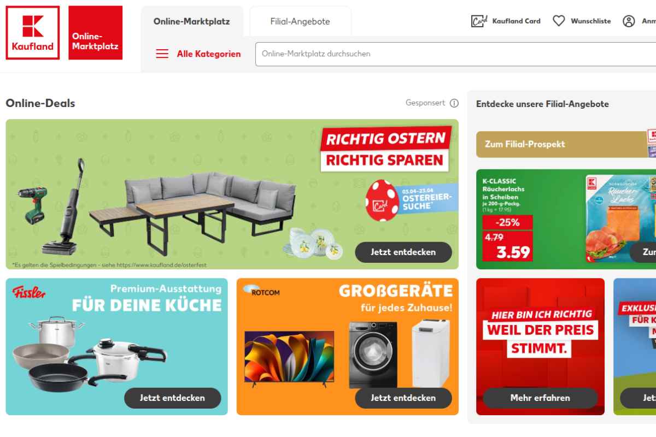Open the K-Classic Räucherlachs offer tile
The height and width of the screenshot is (437, 656).
(x=566, y=219)
